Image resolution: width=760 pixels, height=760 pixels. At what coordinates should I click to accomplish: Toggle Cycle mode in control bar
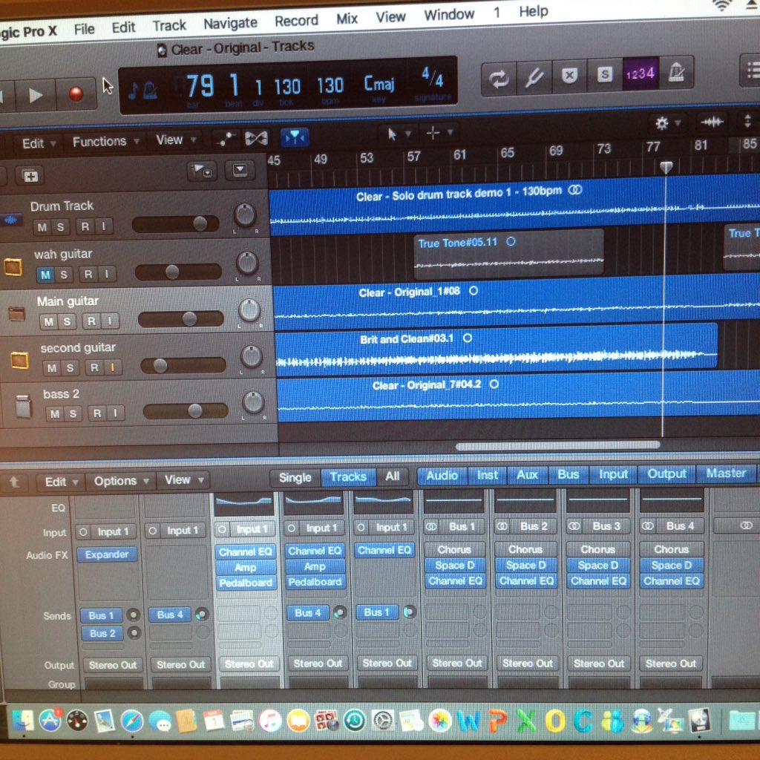point(499,79)
